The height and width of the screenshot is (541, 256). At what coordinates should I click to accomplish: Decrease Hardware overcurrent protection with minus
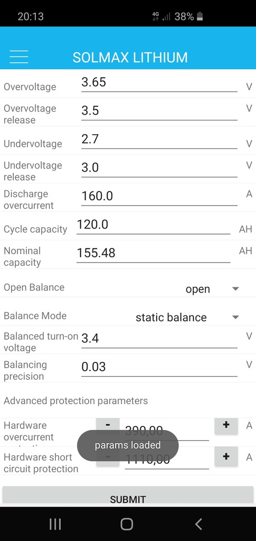point(108,425)
